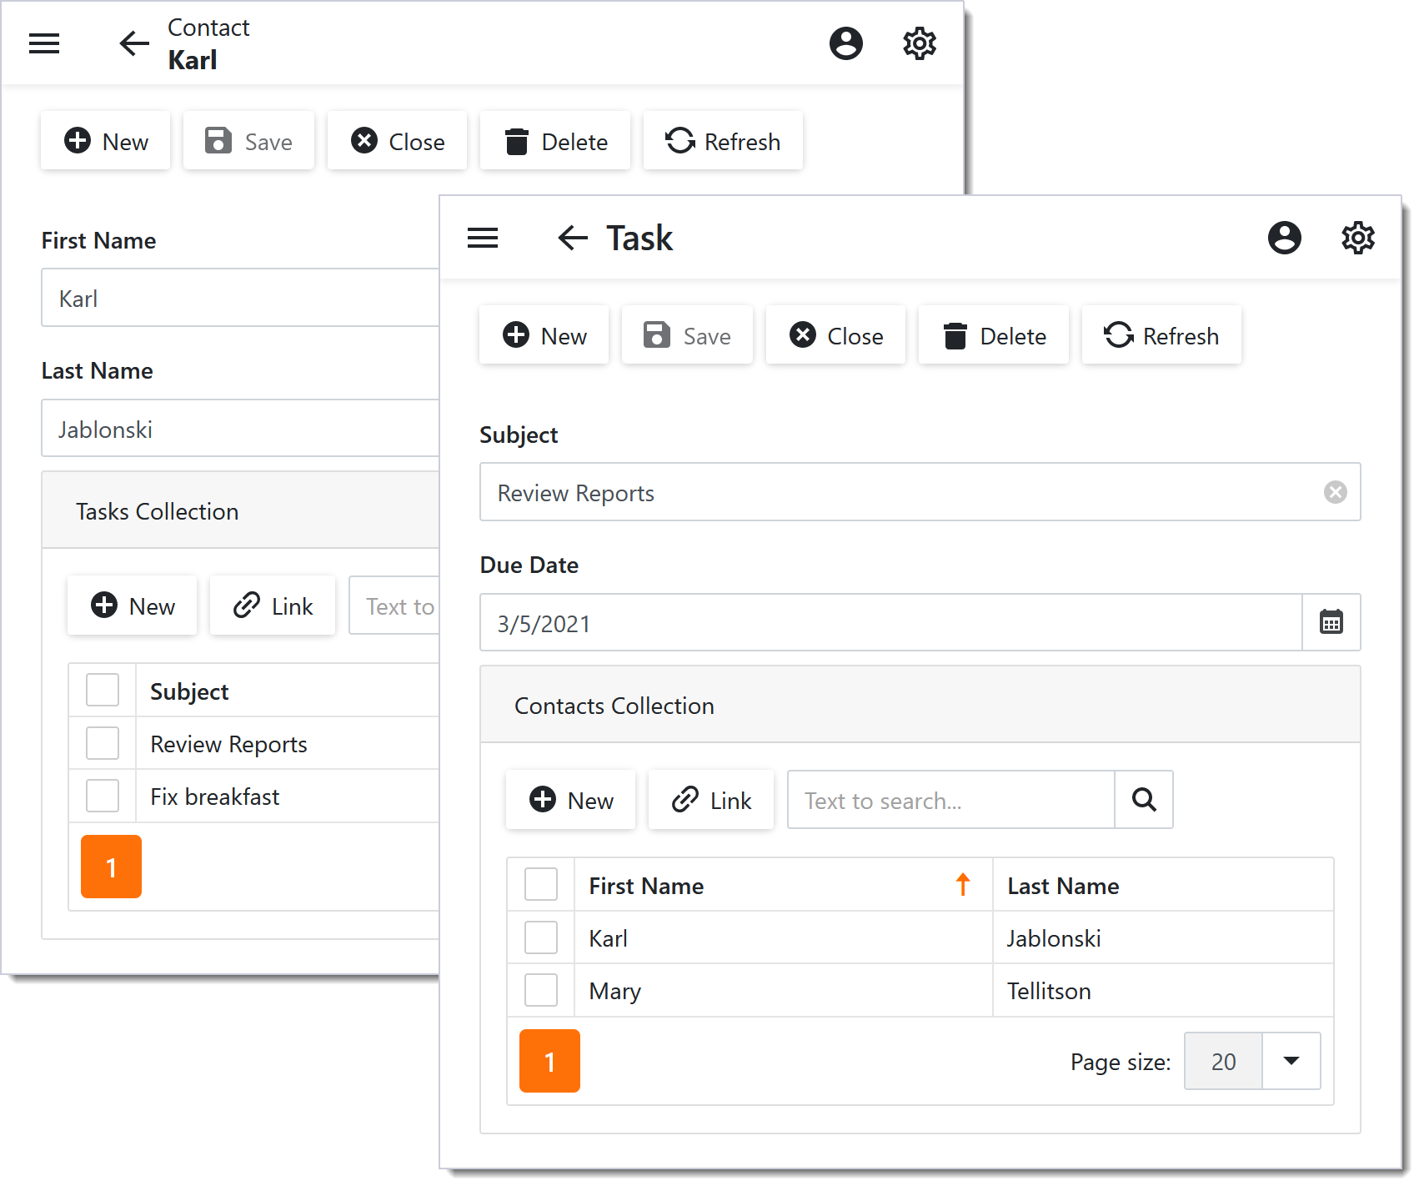Sort contacts by Last Name column
1419x1186 pixels.
pyautogui.click(x=1063, y=886)
